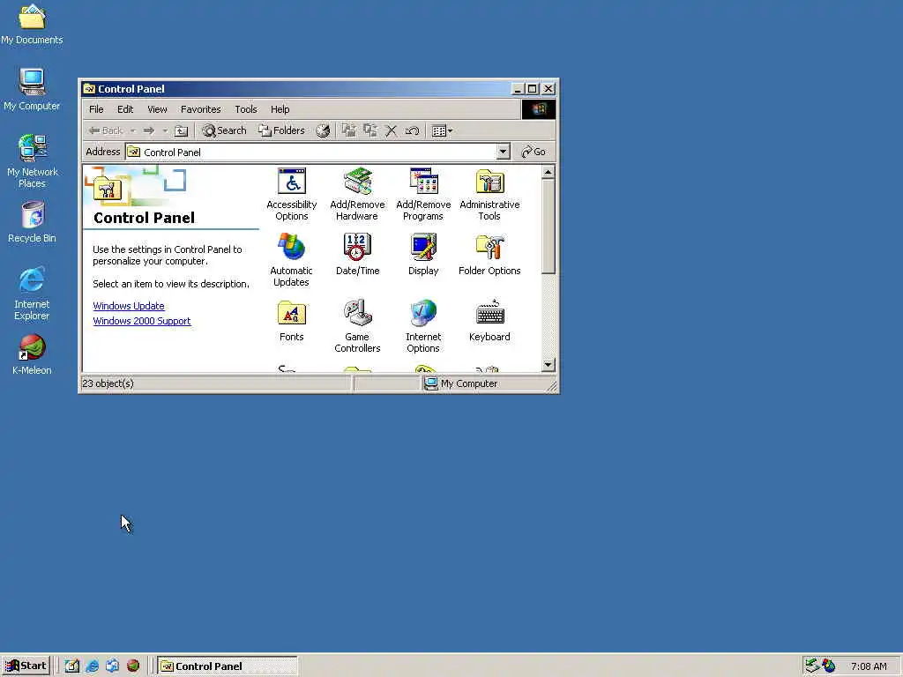903x677 pixels.
Task: Select the Recycle Bin desktop icon
Action: pyautogui.click(x=32, y=222)
